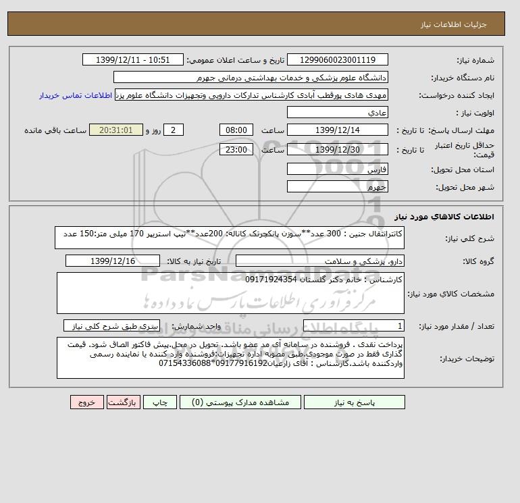The height and width of the screenshot is (503, 520).
Task: Click the تعداد / مقدار مورد نیاز label
Action: 457,326
